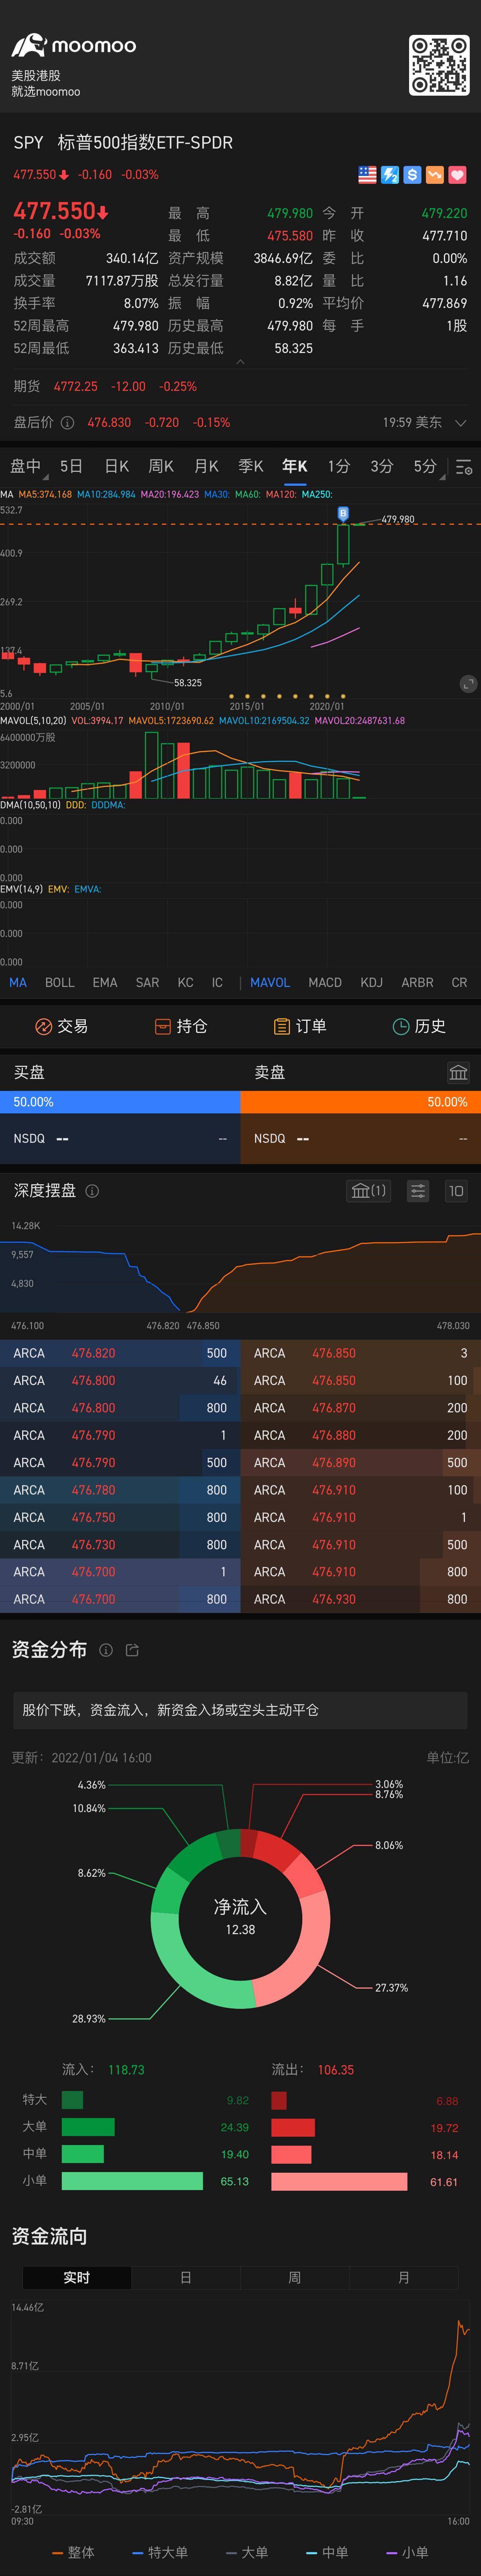Image resolution: width=481 pixels, height=2576 pixels.
Task: Collapse the quote details with up chevron
Action: click(x=240, y=362)
